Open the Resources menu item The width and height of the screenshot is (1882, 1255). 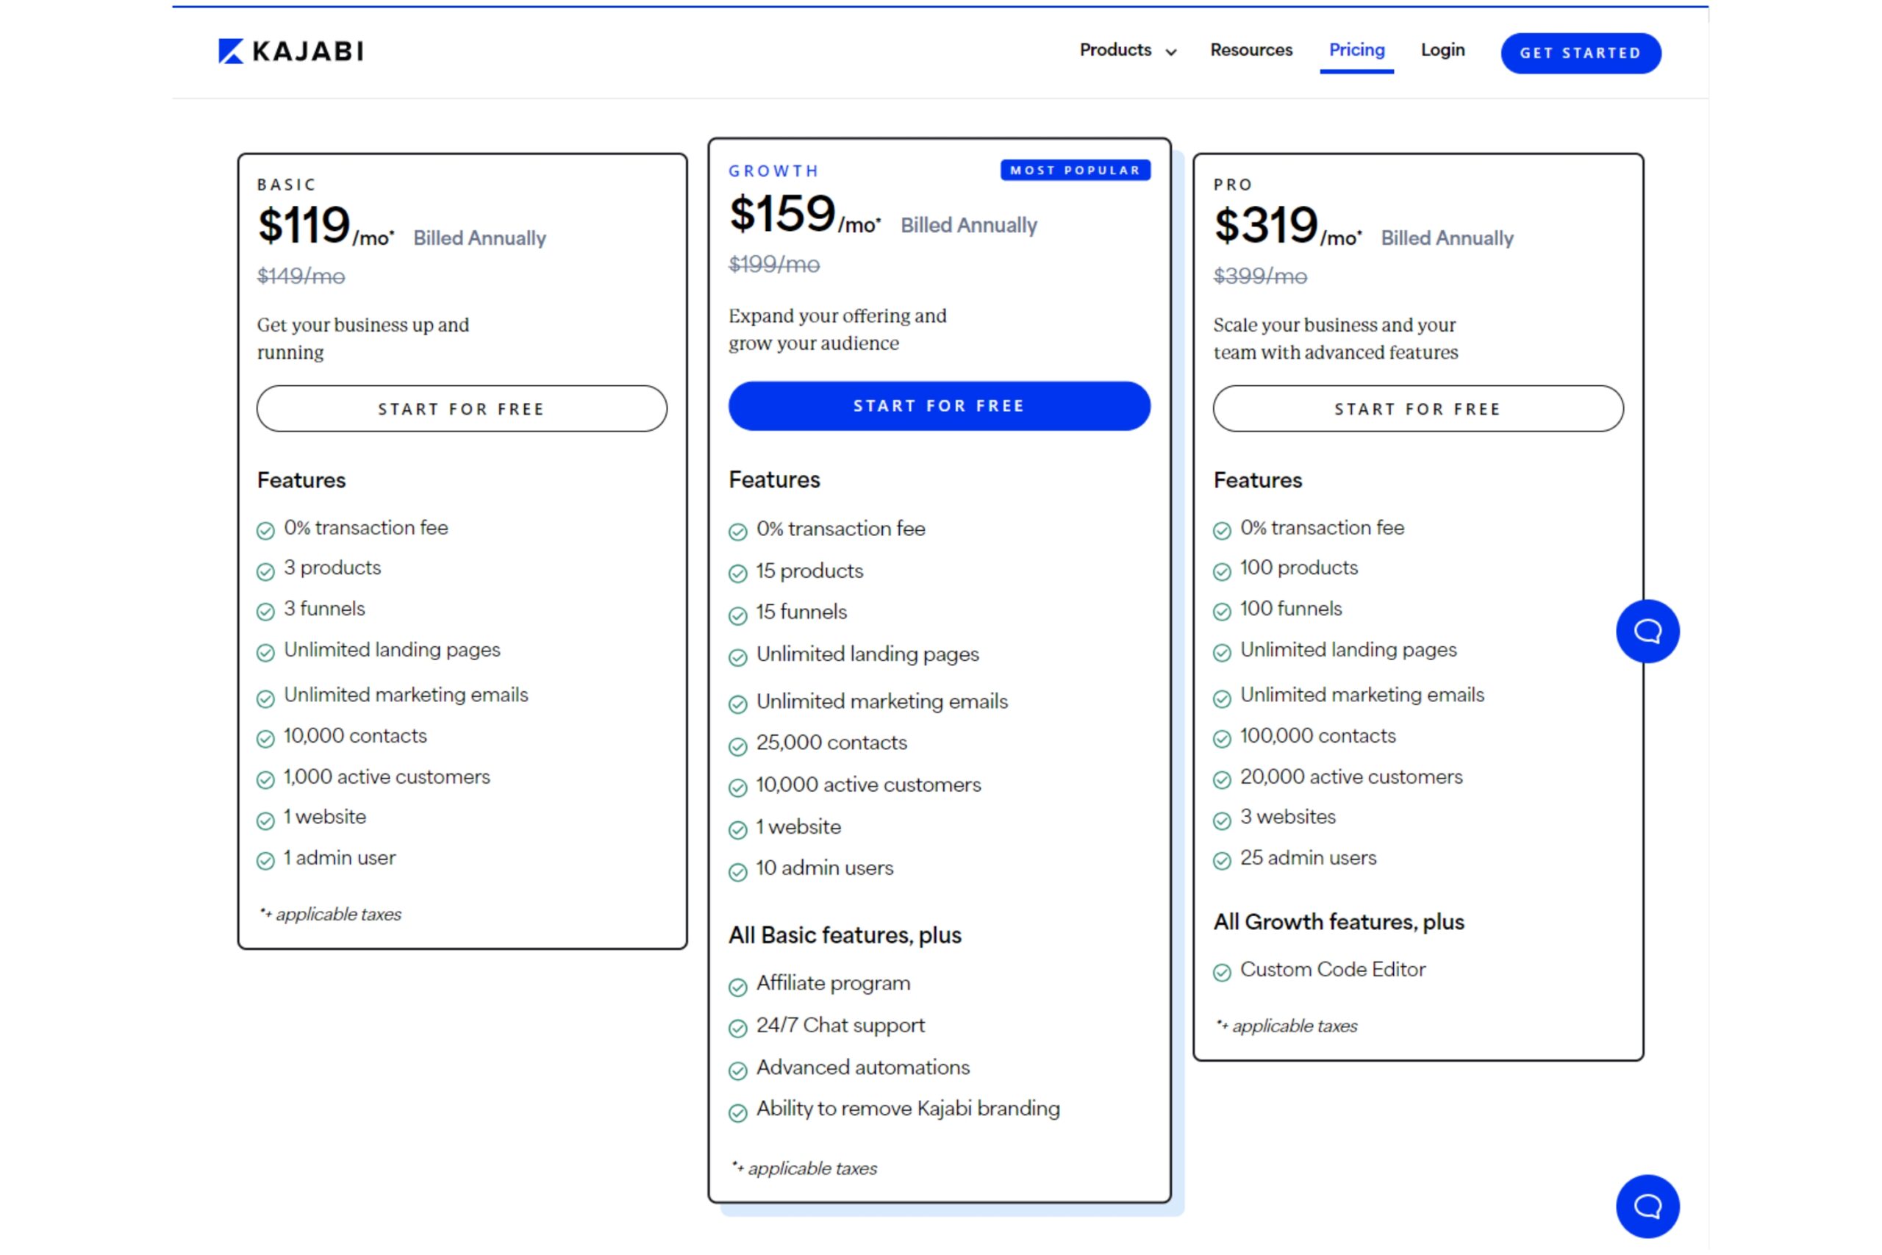[1251, 49]
